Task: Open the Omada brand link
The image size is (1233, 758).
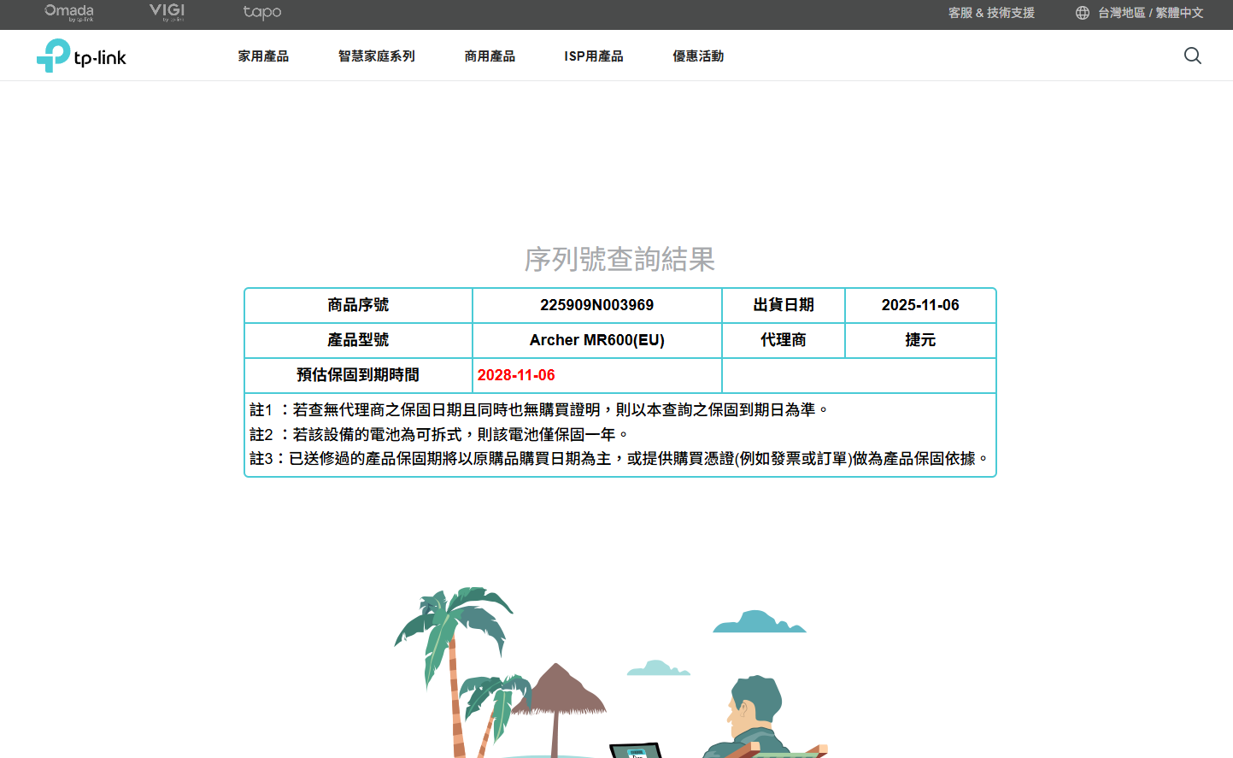Action: (69, 12)
